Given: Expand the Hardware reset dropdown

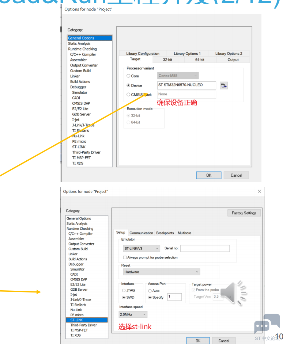Looking at the screenshot, I should (x=162, y=272).
